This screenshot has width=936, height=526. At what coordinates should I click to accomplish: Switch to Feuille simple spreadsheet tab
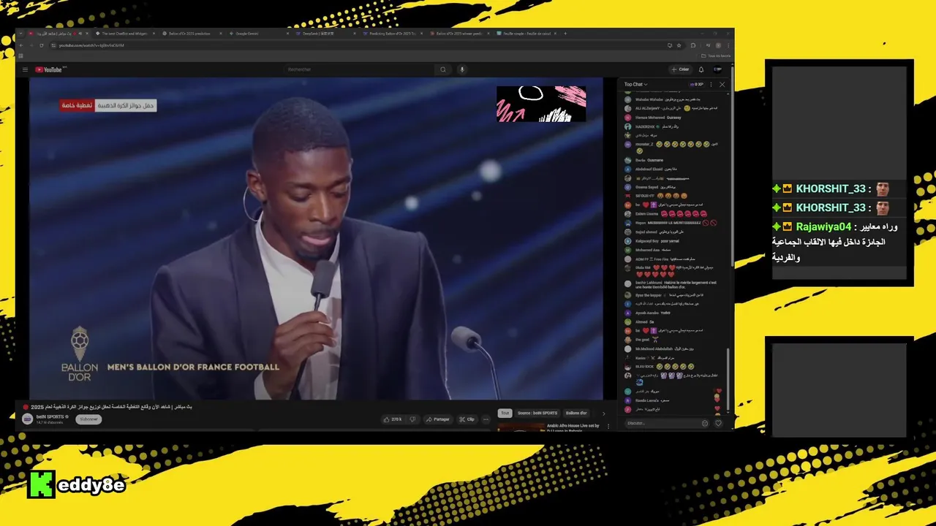(x=526, y=33)
